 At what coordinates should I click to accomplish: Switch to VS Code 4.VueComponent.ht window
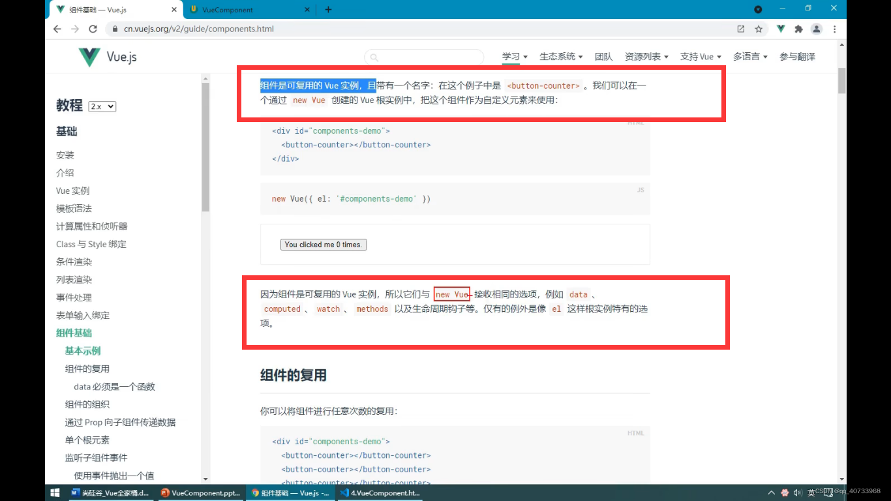[x=380, y=493]
